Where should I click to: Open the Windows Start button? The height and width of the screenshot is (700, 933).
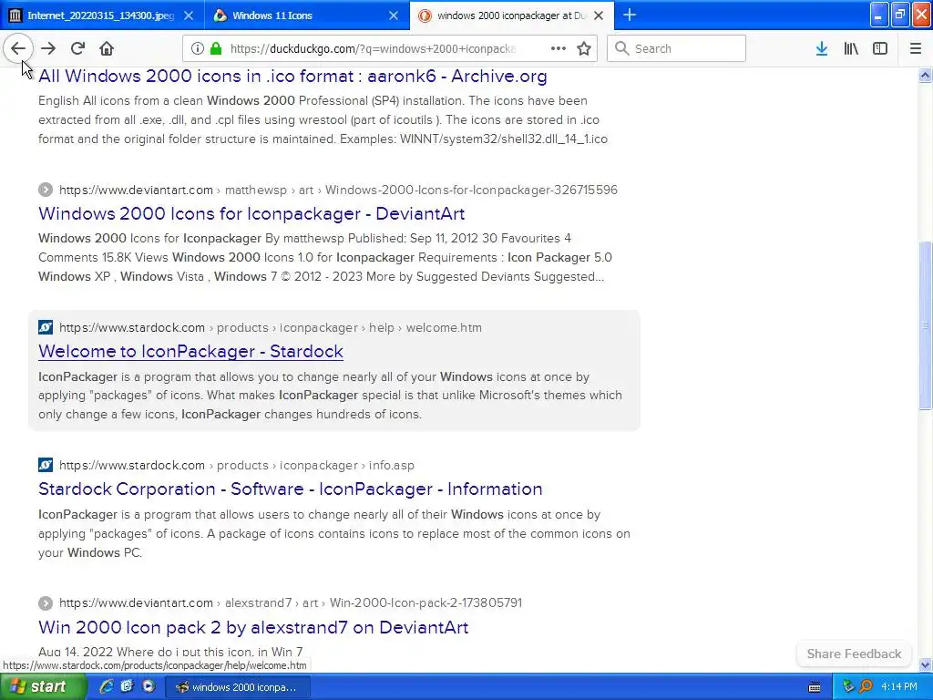coord(42,686)
